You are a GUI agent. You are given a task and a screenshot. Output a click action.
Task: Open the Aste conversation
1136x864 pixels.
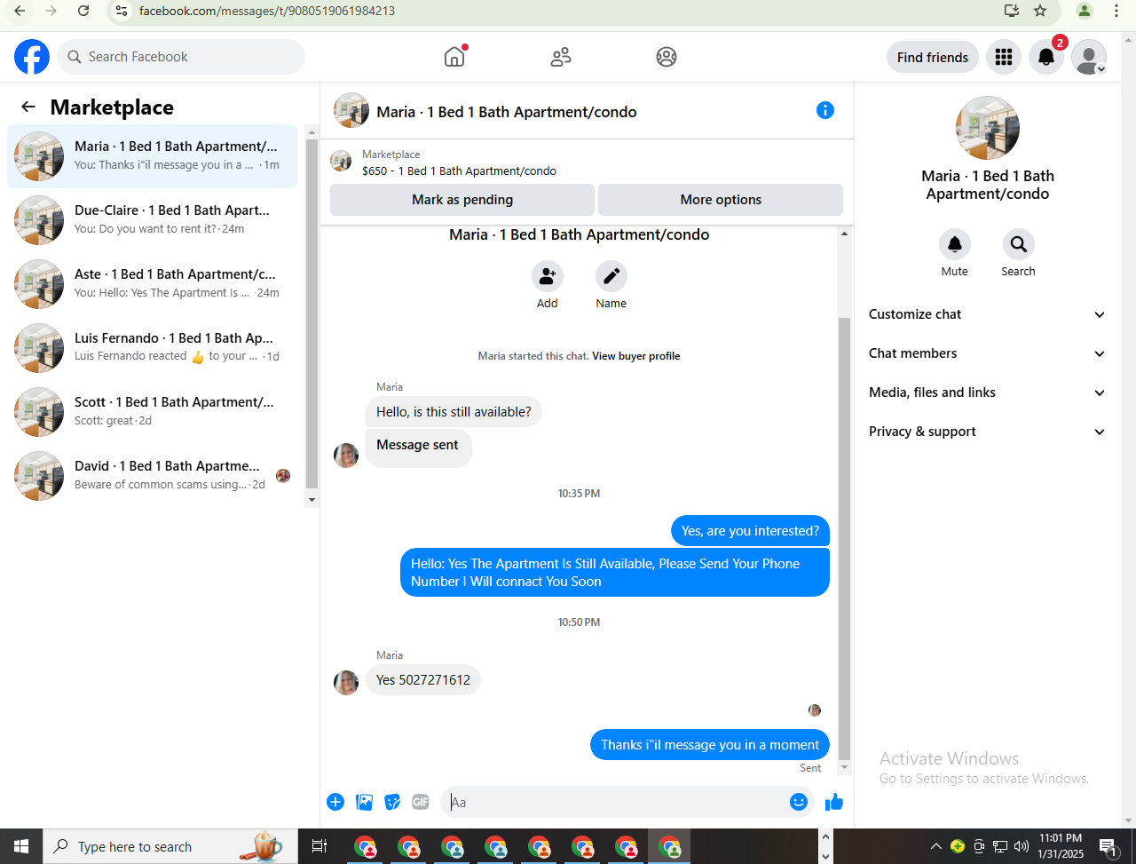point(153,284)
